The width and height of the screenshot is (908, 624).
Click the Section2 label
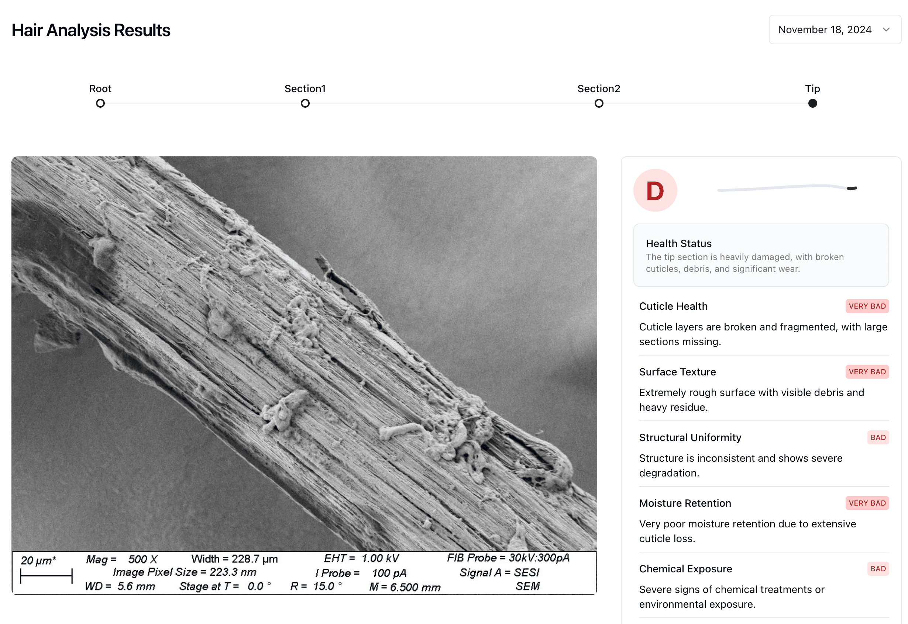point(599,89)
